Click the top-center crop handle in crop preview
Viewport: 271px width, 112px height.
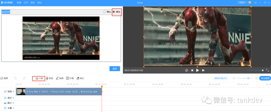click(x=61, y=21)
